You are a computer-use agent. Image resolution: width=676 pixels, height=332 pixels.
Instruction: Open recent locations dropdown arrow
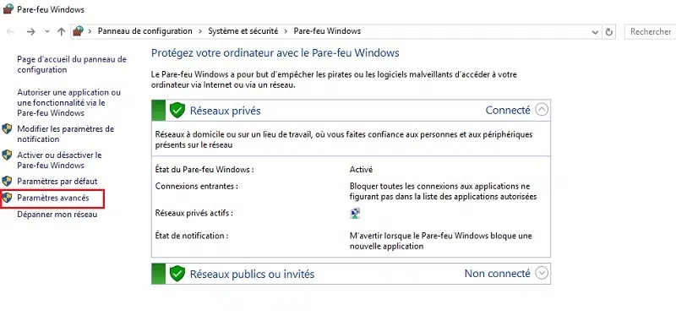tap(47, 31)
